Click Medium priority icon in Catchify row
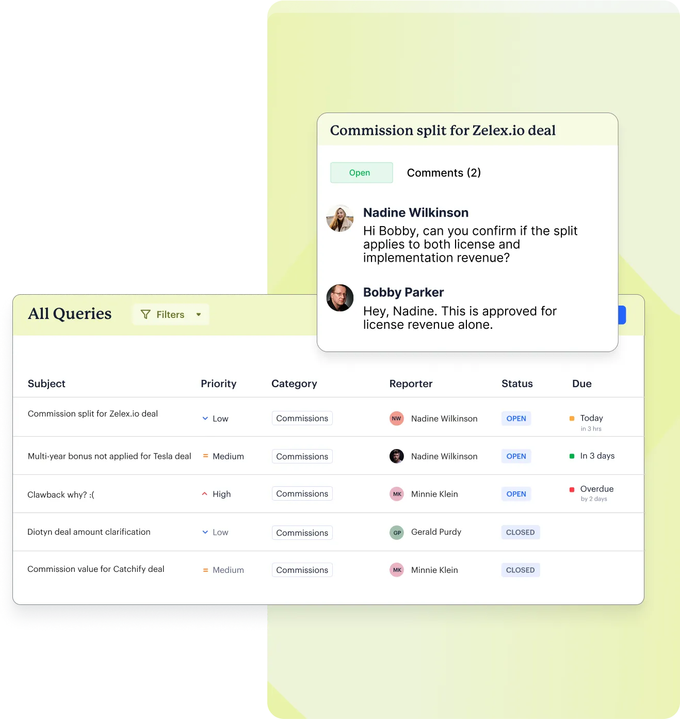The width and height of the screenshot is (680, 719). pos(205,570)
